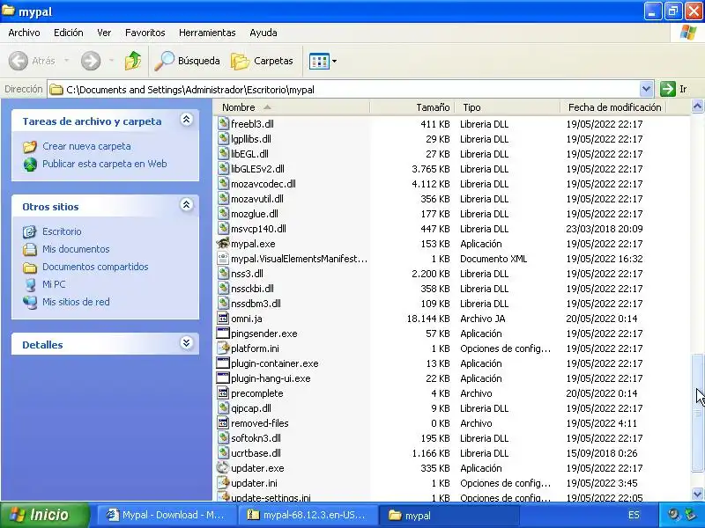Select file name nssckbi.dll
The height and width of the screenshot is (528, 705).
pyautogui.click(x=252, y=289)
